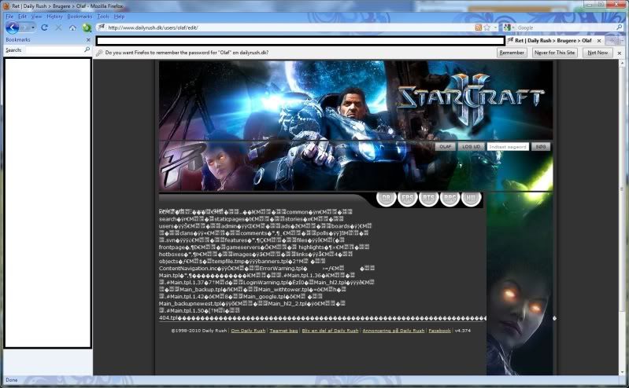Bookmark this page with the star icon

click(x=487, y=27)
